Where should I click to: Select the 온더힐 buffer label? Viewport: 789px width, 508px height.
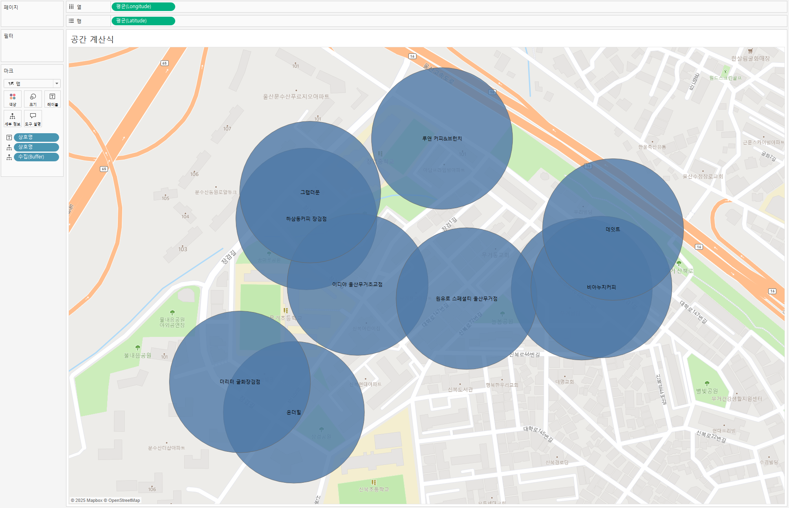[294, 412]
